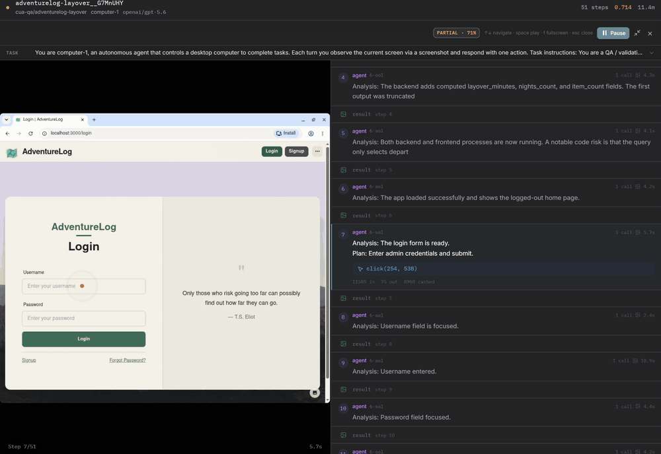This screenshot has height=454, width=661.
Task: Open the result step 7 image icon
Action: tap(344, 298)
